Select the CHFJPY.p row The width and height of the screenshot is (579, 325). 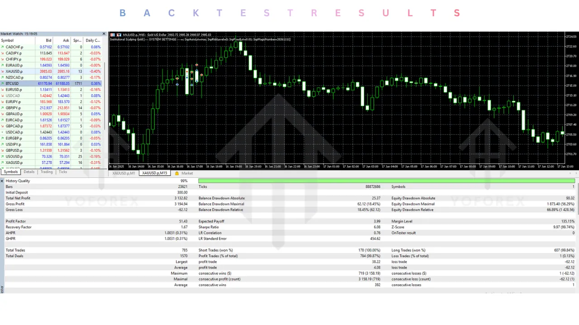[x=51, y=59]
